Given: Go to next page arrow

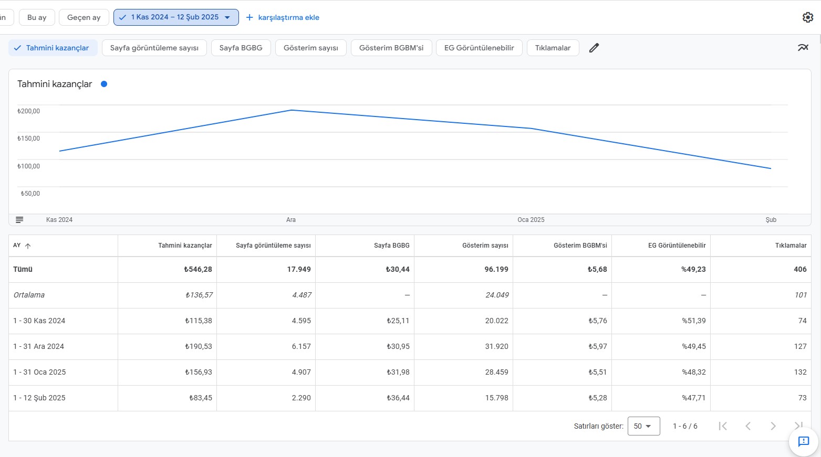Looking at the screenshot, I should [773, 426].
